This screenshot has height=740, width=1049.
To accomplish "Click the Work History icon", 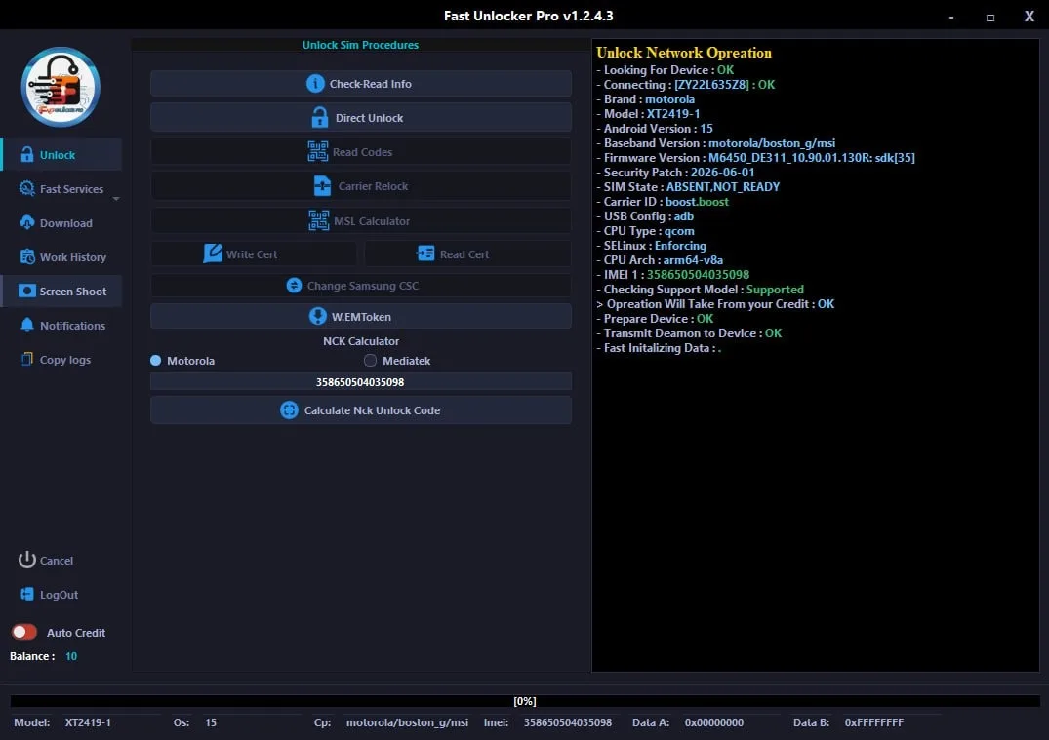I will click(26, 256).
